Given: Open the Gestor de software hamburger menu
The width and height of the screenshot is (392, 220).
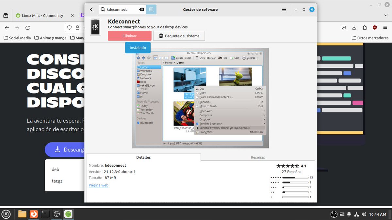Looking at the screenshot, I should pyautogui.click(x=284, y=9).
